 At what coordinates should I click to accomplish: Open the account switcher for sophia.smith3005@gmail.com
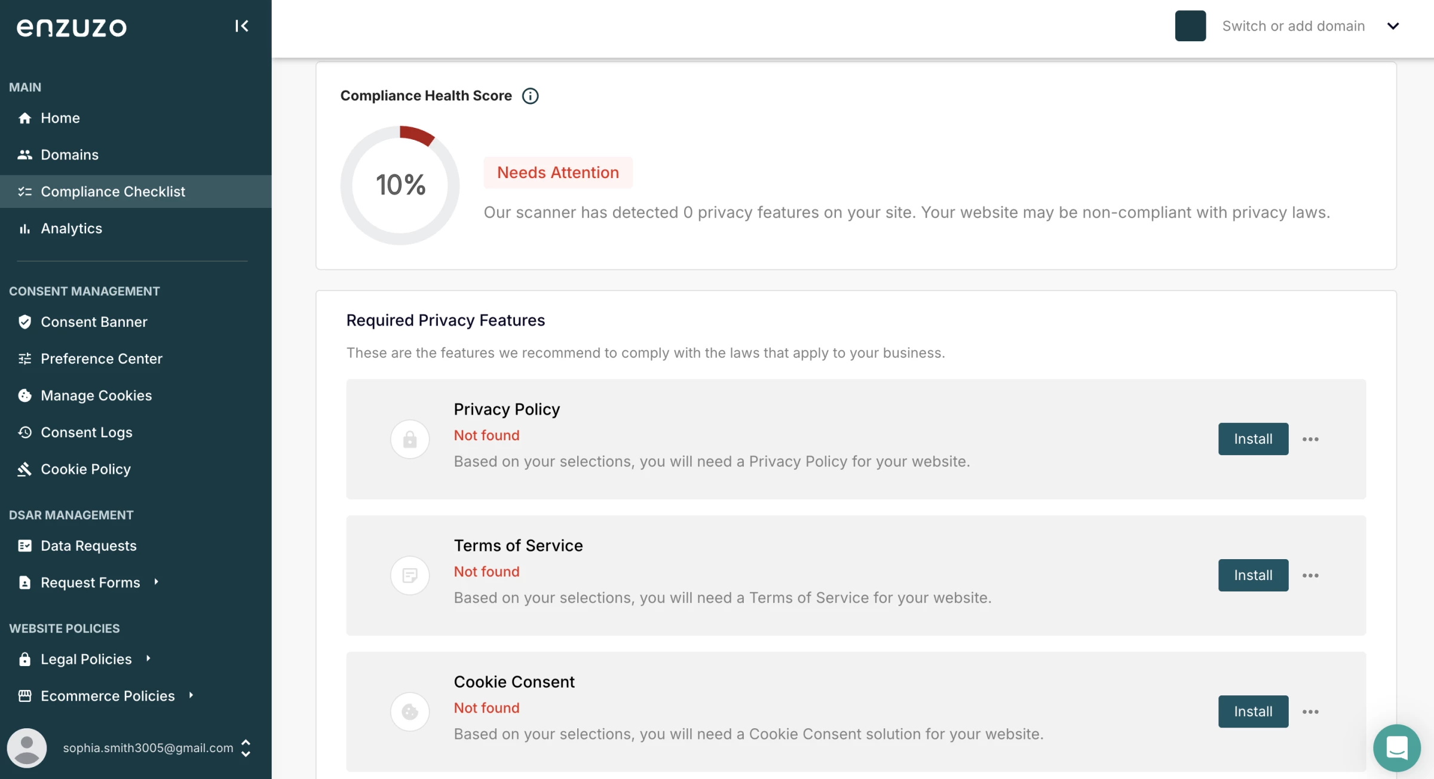(x=246, y=748)
